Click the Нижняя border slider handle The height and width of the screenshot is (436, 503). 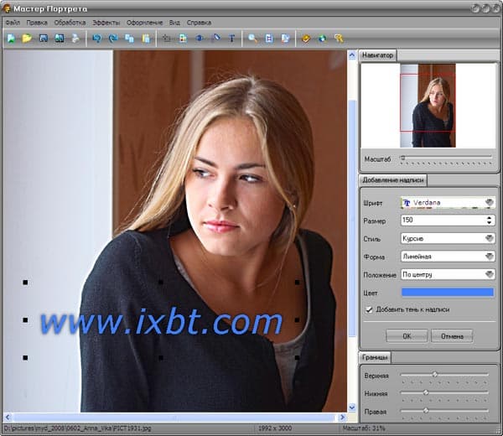(426, 392)
